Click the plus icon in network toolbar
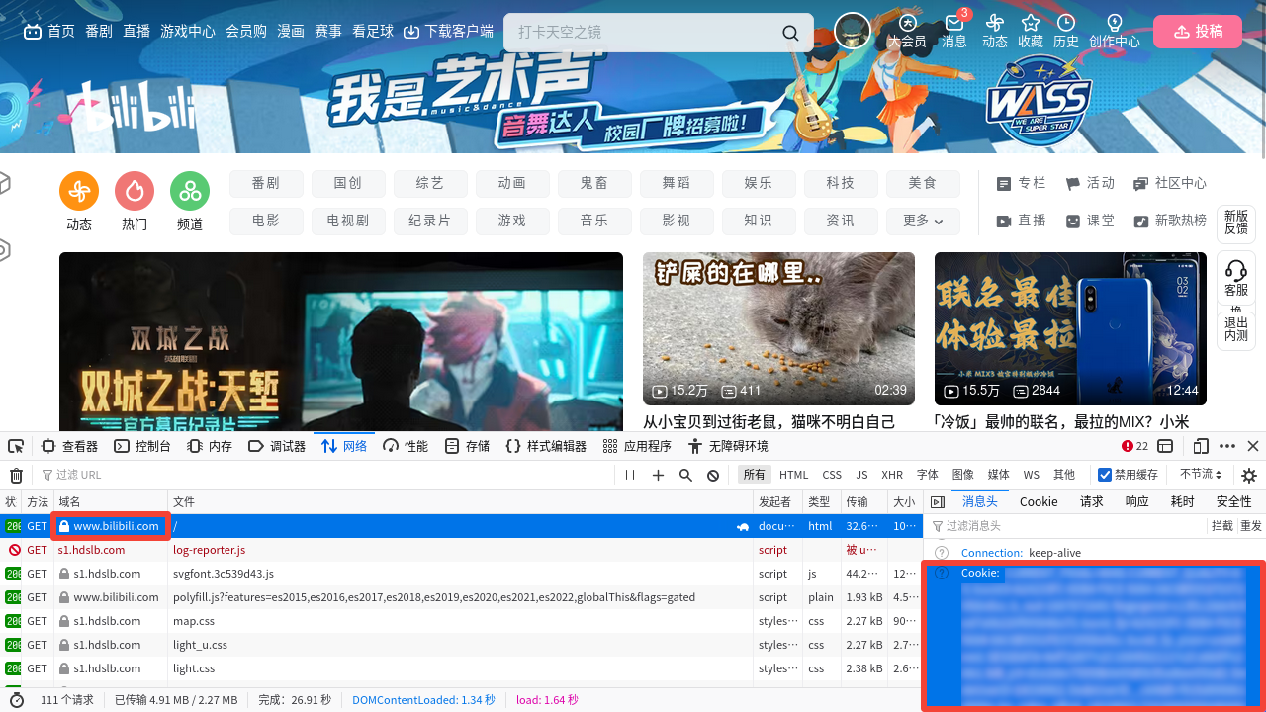This screenshot has width=1266, height=712. pyautogui.click(x=658, y=476)
